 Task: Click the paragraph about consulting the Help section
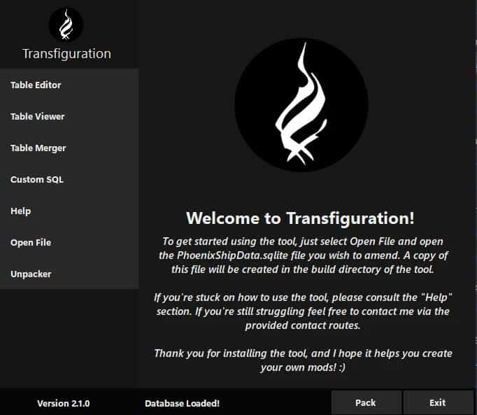[303, 311]
